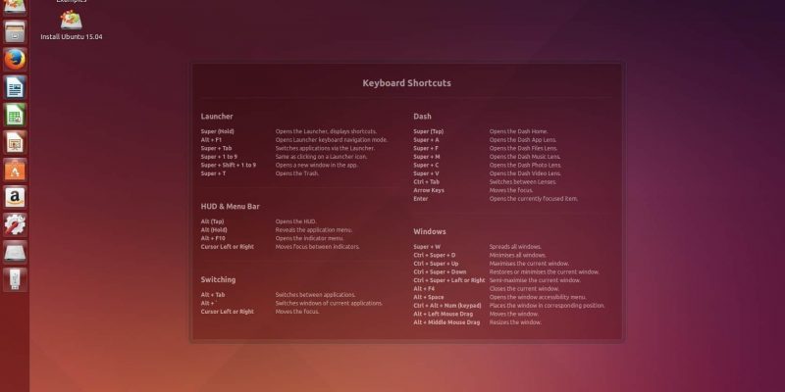Click the 'Alt + F4' shortcut label

point(424,289)
